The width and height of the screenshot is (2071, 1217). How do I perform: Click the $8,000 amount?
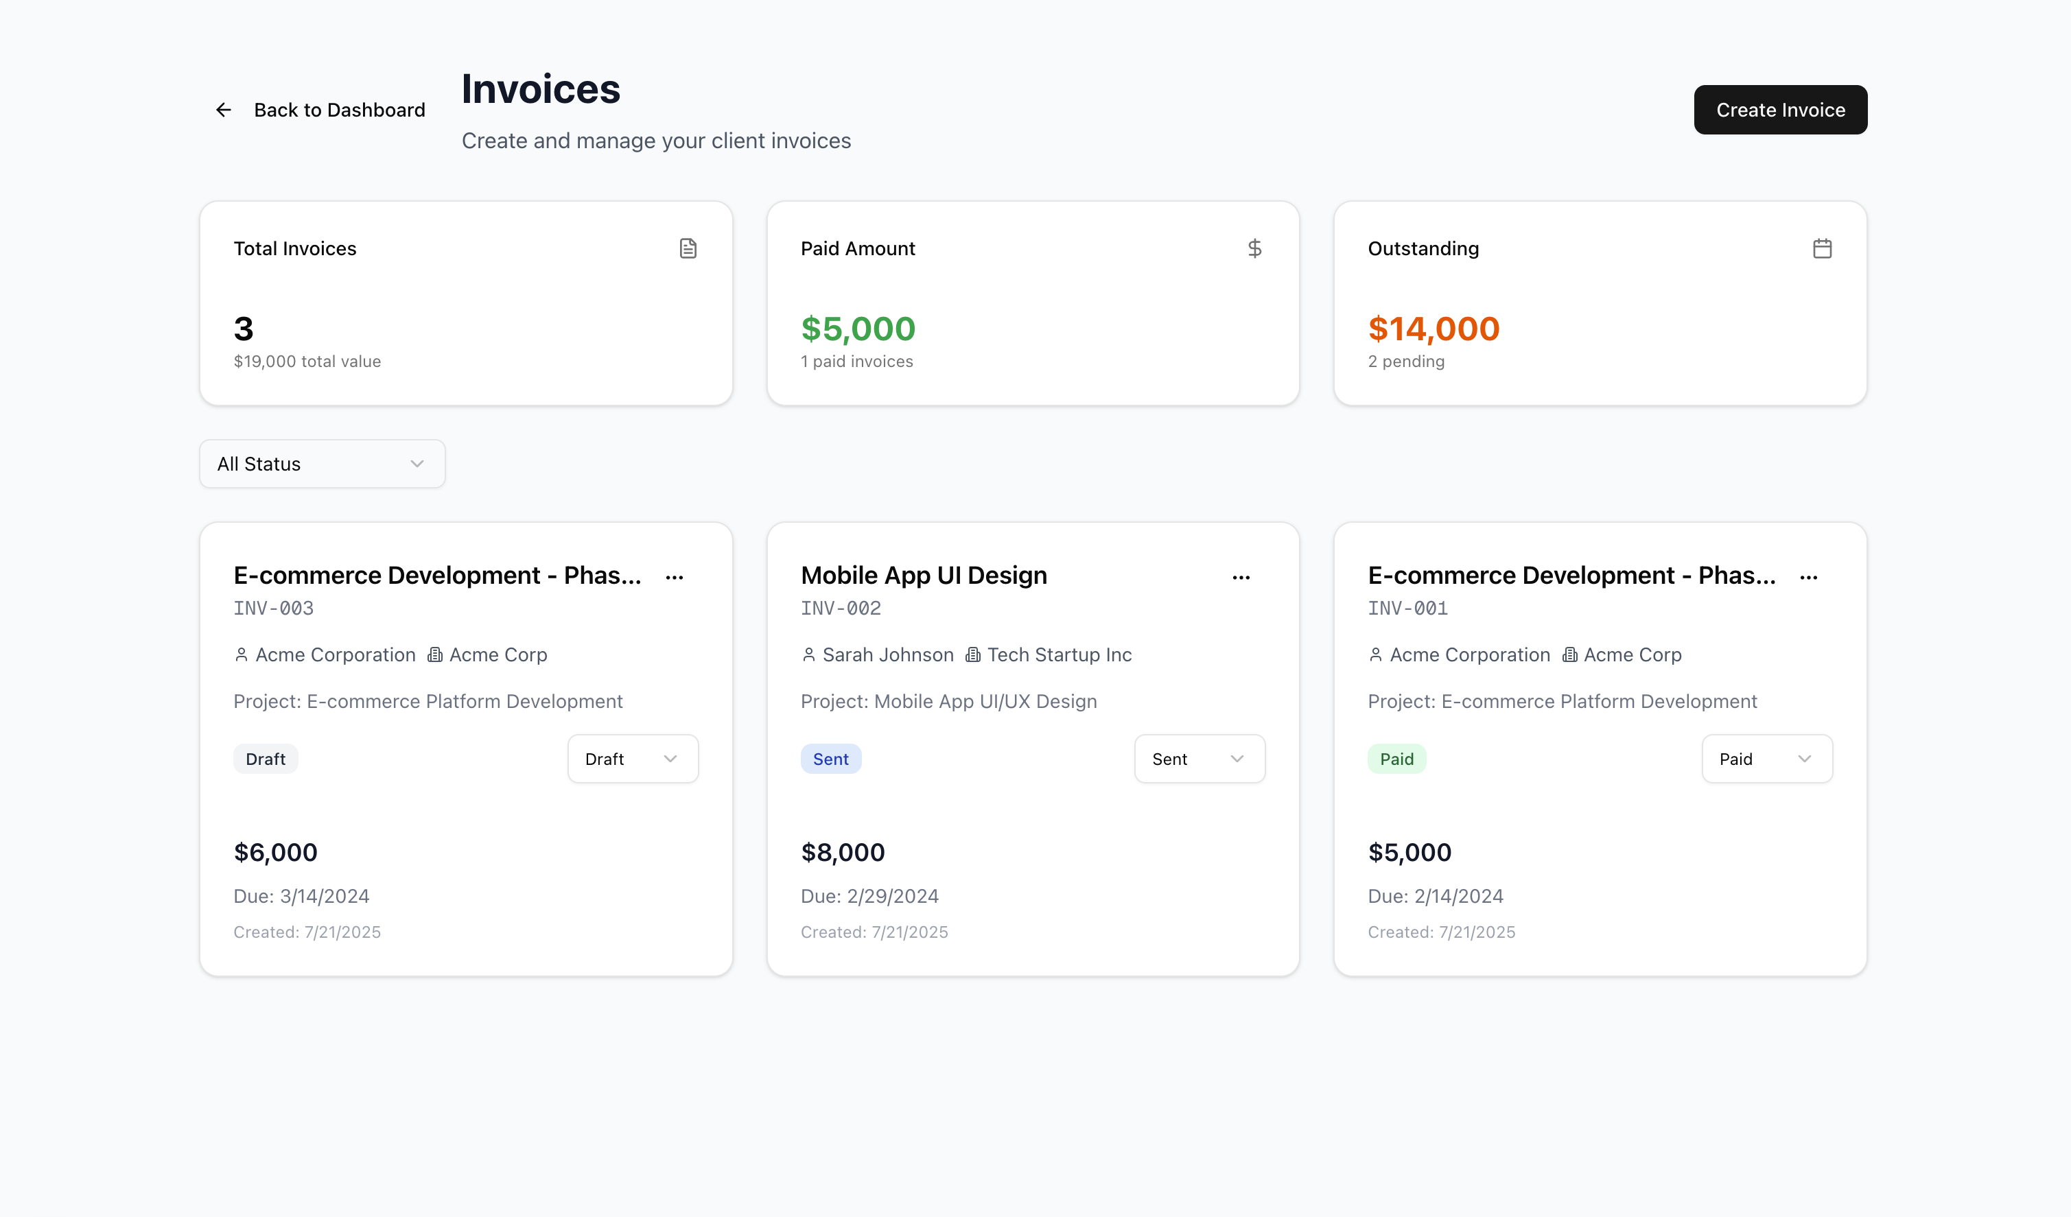[843, 853]
